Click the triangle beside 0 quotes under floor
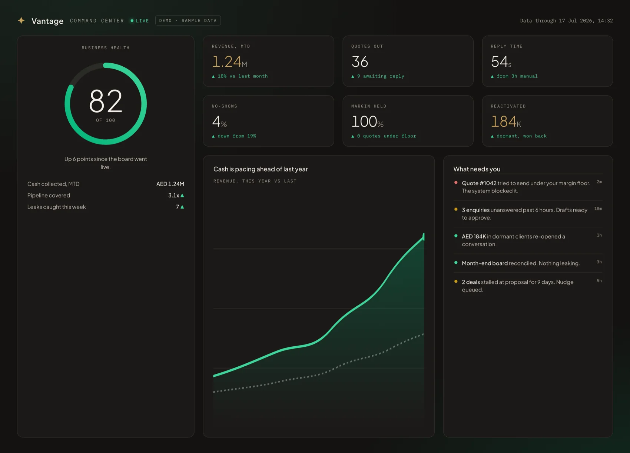 click(353, 136)
